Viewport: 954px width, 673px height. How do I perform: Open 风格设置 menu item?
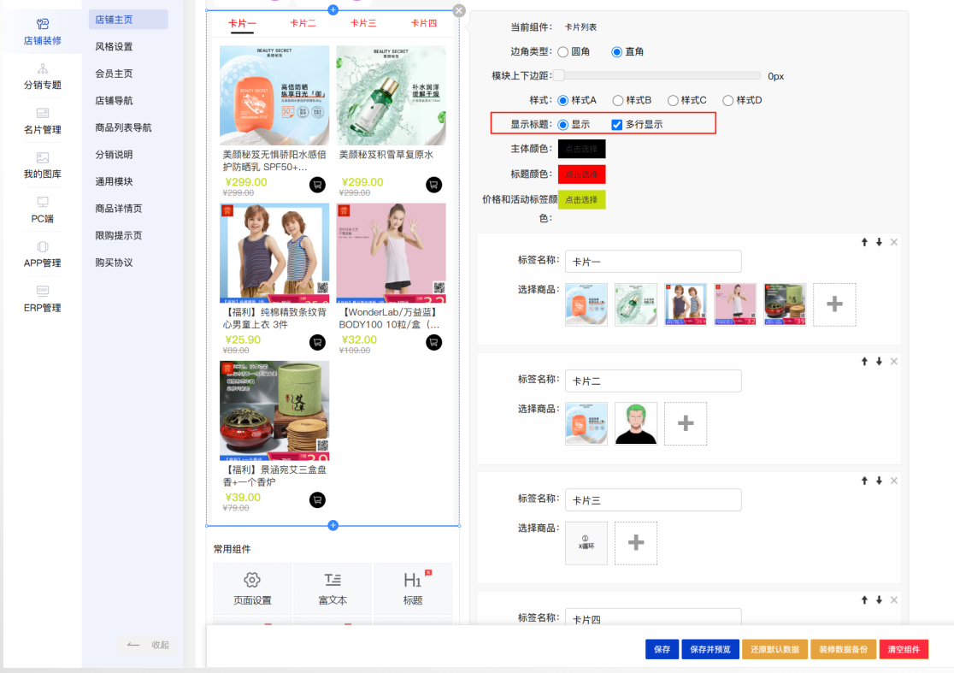114,47
